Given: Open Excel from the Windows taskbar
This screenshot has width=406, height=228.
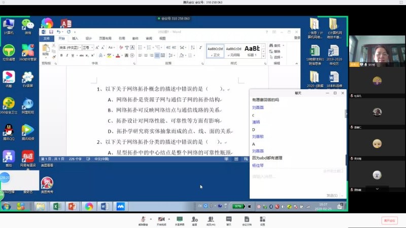Looking at the screenshot, I should (x=56, y=206).
